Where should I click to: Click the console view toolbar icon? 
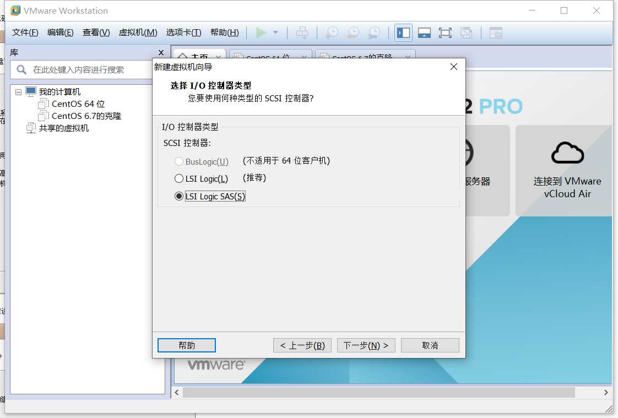(x=495, y=32)
